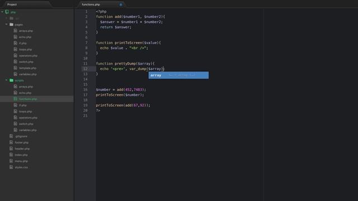Image resolution: width=358 pixels, height=201 pixels.
Task: Click file icon of variables.php under pages
Action: coord(16,74)
